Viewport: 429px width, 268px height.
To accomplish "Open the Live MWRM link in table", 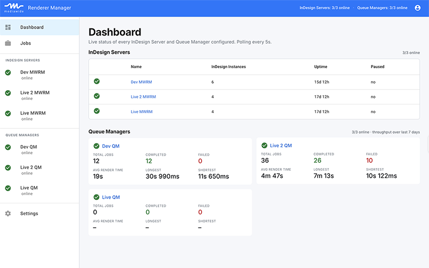I will (142, 112).
